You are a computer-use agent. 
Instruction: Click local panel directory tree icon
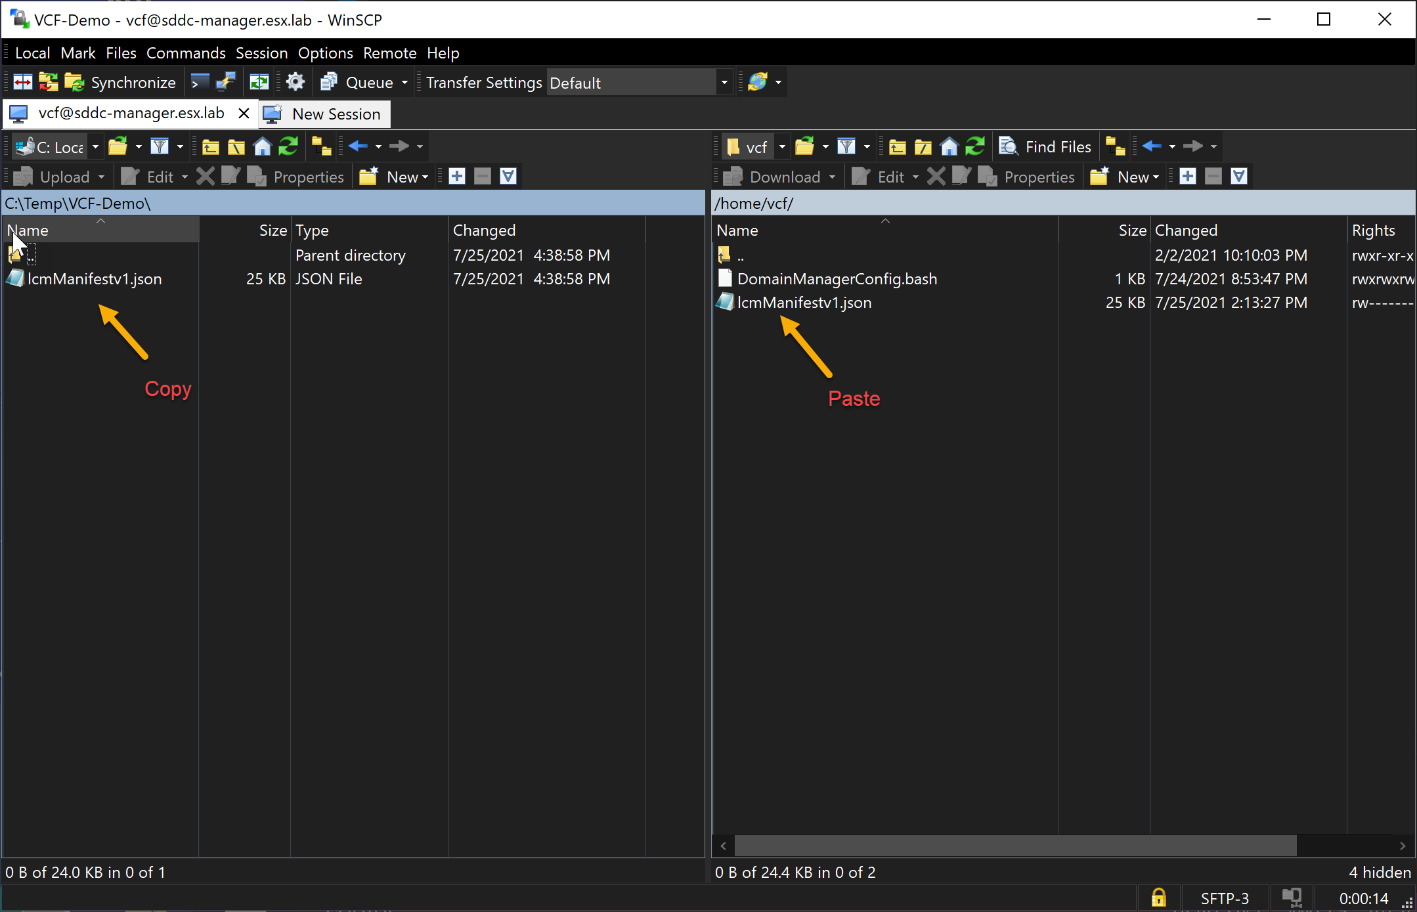click(x=321, y=146)
